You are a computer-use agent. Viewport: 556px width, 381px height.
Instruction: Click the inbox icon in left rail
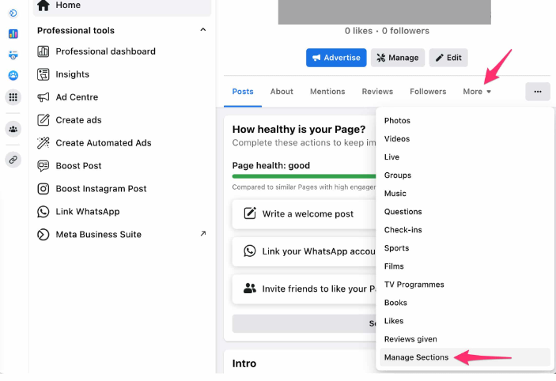click(x=13, y=55)
